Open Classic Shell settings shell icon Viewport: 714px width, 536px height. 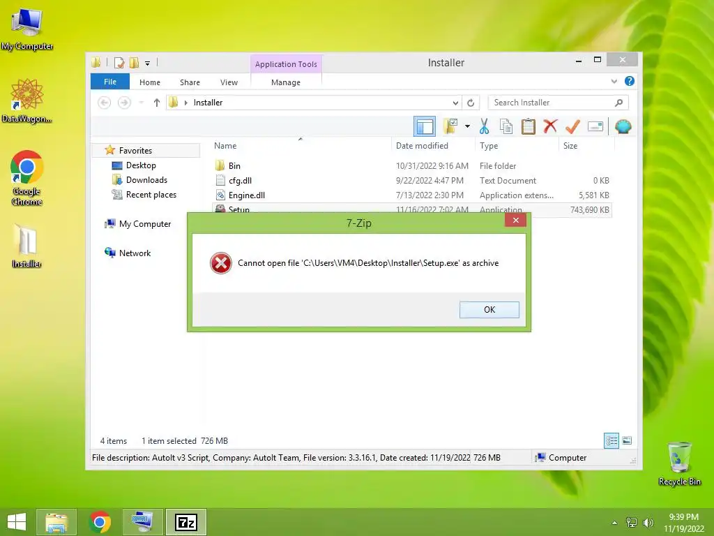(623, 126)
